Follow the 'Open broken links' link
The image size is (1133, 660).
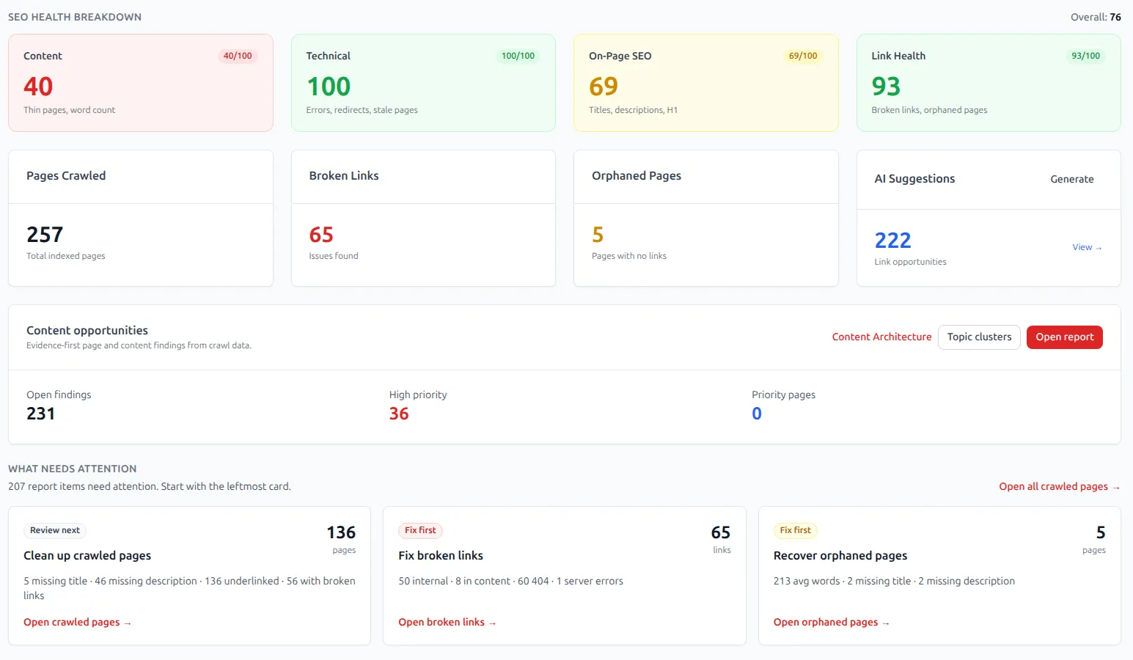coord(447,623)
